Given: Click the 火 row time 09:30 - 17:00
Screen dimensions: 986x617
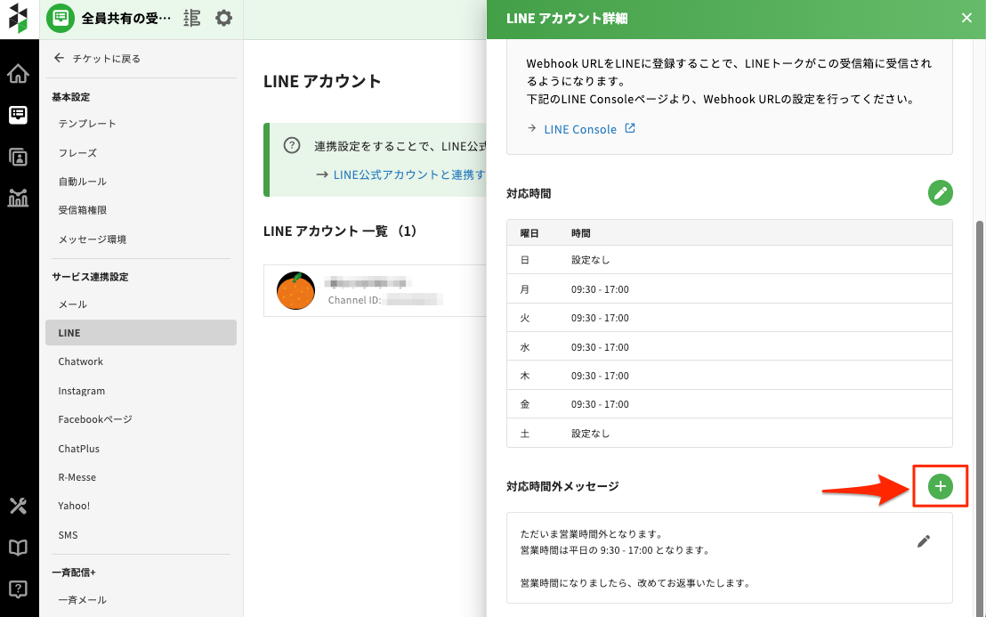Looking at the screenshot, I should click(600, 318).
